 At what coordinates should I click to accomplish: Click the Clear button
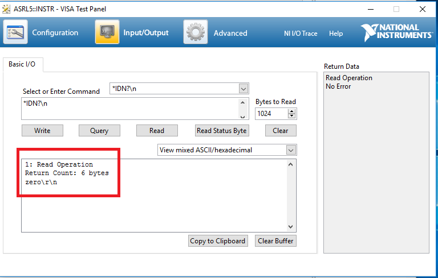click(x=281, y=131)
